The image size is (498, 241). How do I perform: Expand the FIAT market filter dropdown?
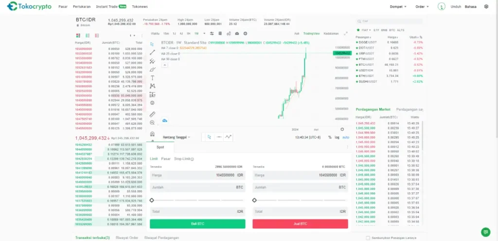pyautogui.click(x=364, y=30)
